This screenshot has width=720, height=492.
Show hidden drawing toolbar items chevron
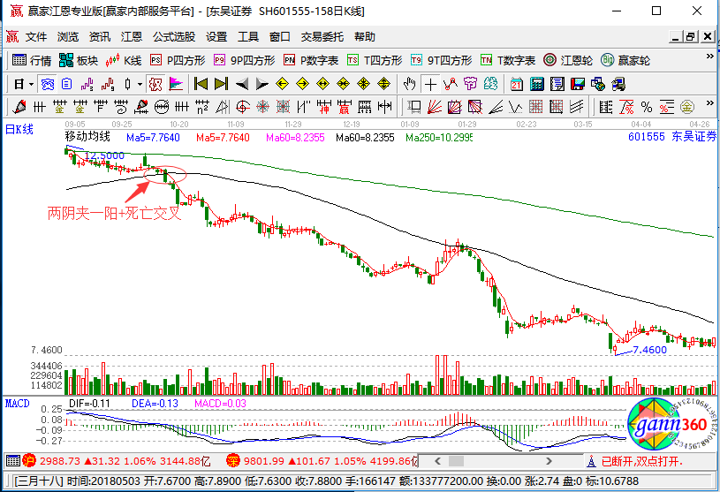pyautogui.click(x=710, y=102)
